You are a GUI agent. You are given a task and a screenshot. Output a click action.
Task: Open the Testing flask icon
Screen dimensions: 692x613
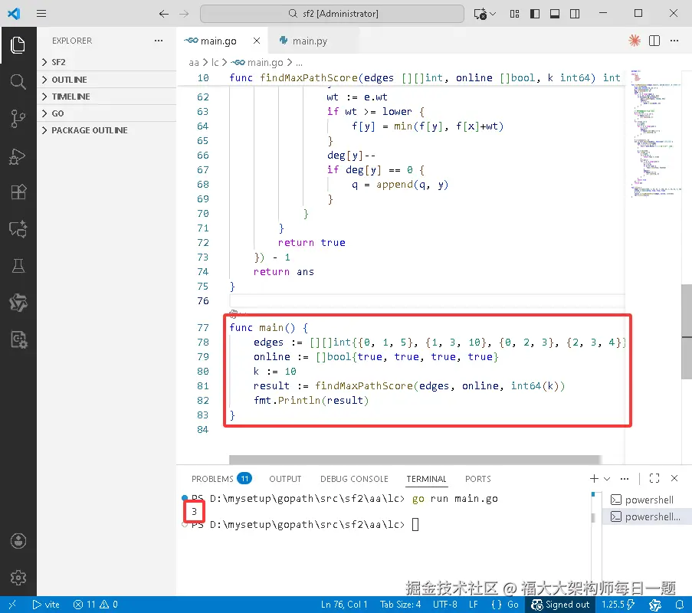pos(18,266)
